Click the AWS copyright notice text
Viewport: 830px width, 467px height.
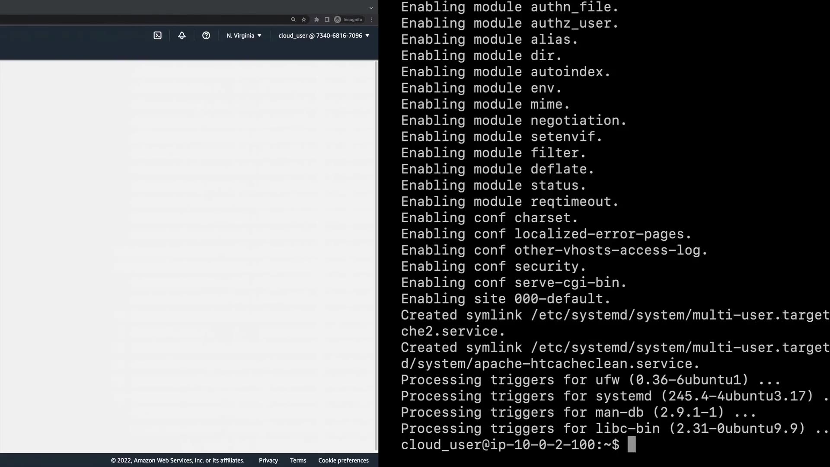[177, 461]
